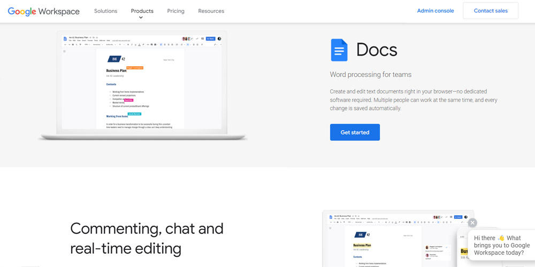Screen dimensions: 535x267
Task: Open the Solutions menu
Action: point(106,11)
